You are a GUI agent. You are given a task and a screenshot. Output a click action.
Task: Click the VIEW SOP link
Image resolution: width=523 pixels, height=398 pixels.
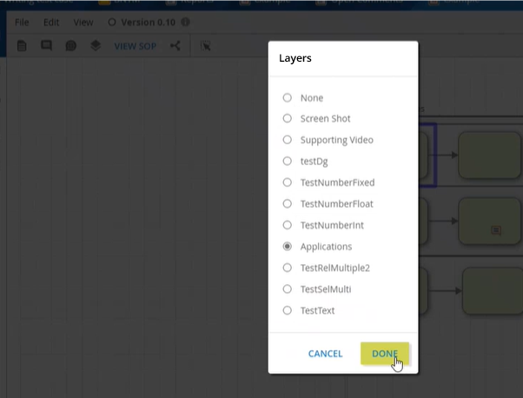(x=135, y=45)
